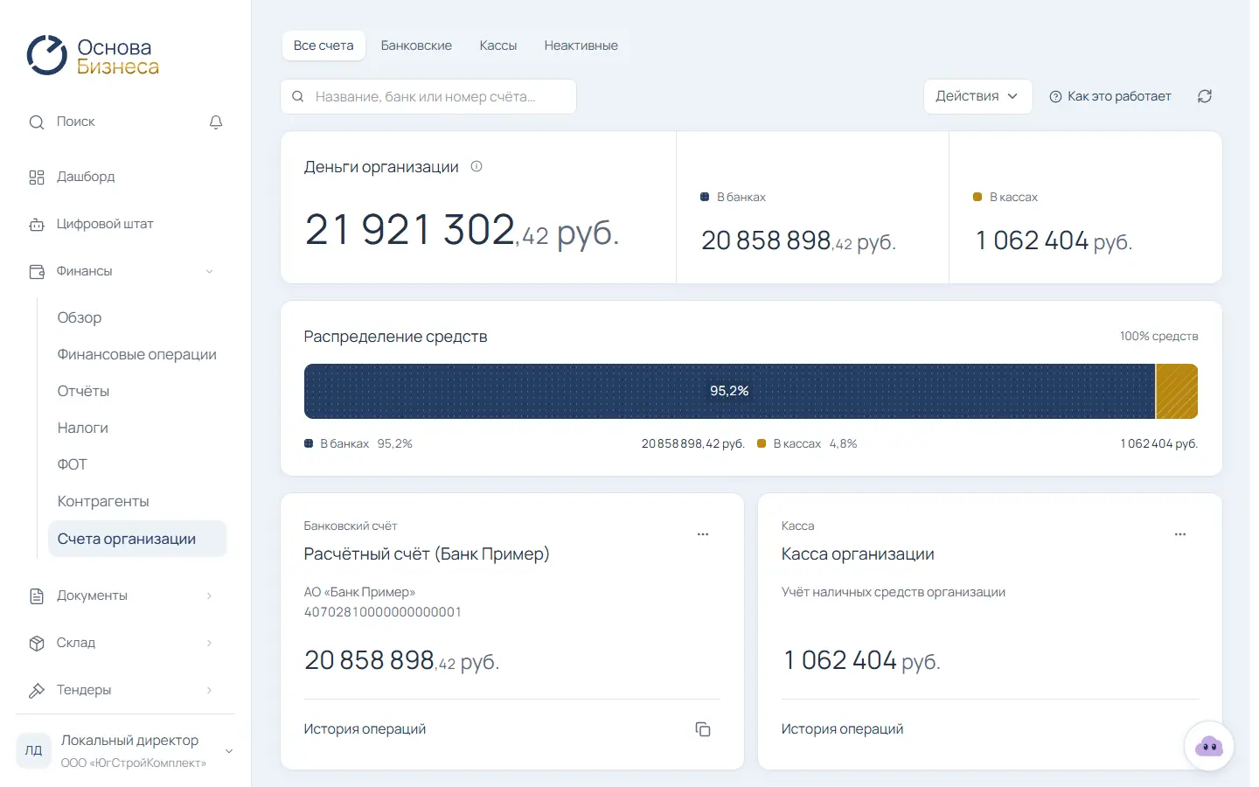Expand the Тендеры section chevron
Viewport: 1259px width, 787px height.
coord(209,691)
